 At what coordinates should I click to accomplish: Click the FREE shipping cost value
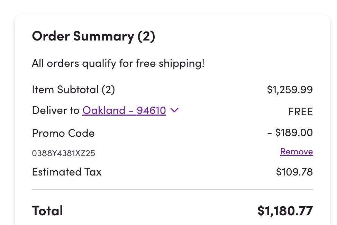coord(300,111)
